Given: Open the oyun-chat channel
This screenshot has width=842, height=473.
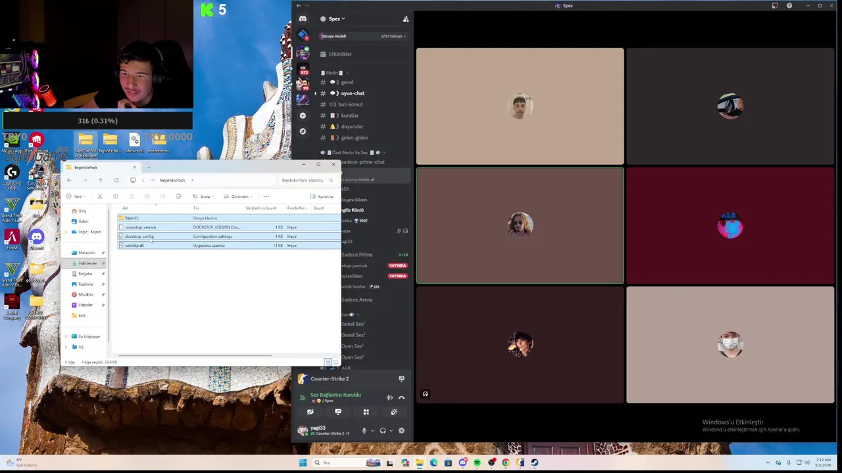Looking at the screenshot, I should pos(352,93).
